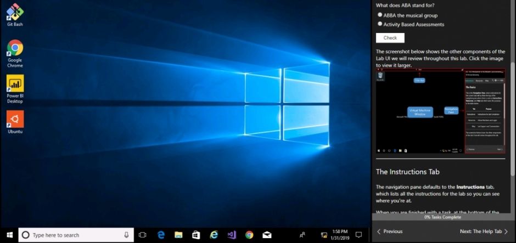Click the Task View taskbar button

click(x=143, y=235)
